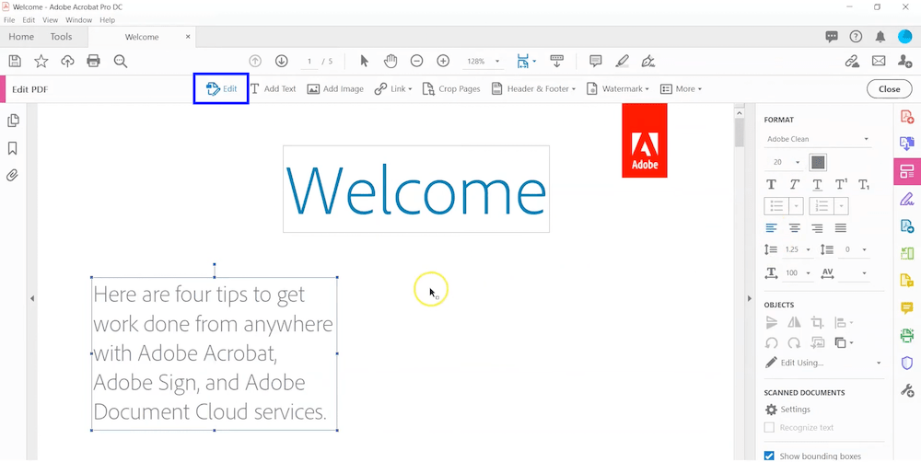Click the page number field
The height and width of the screenshot is (462, 921).
pyautogui.click(x=309, y=61)
